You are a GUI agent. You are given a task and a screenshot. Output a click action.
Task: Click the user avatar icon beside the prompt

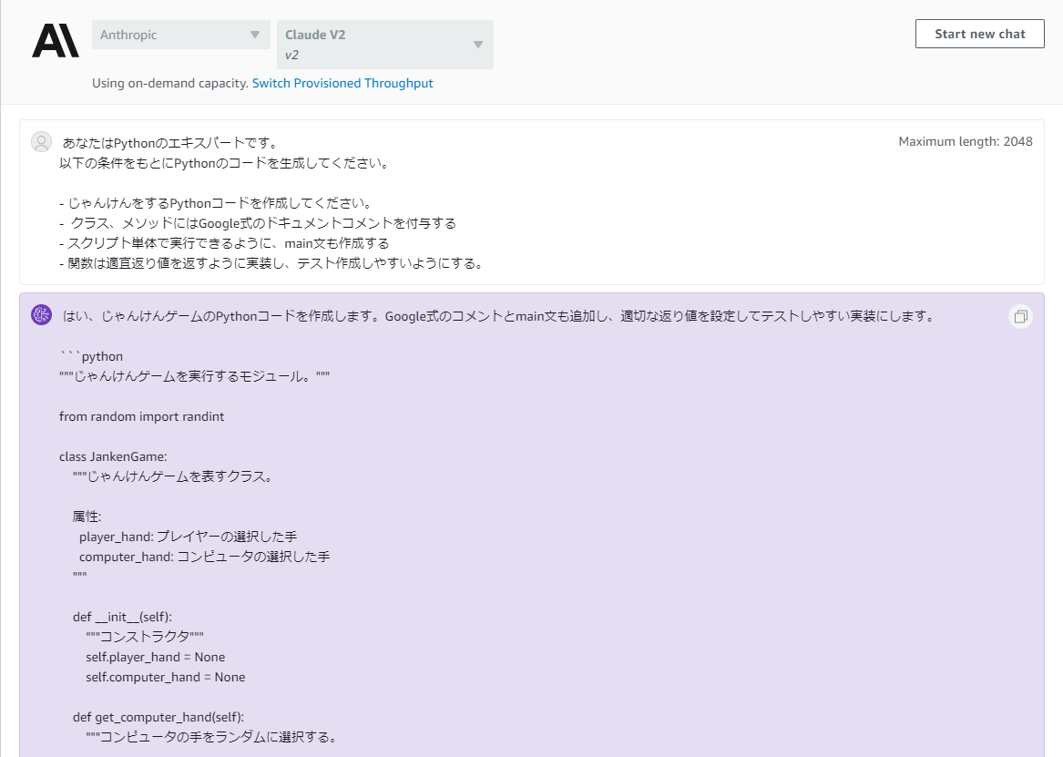pyautogui.click(x=41, y=142)
